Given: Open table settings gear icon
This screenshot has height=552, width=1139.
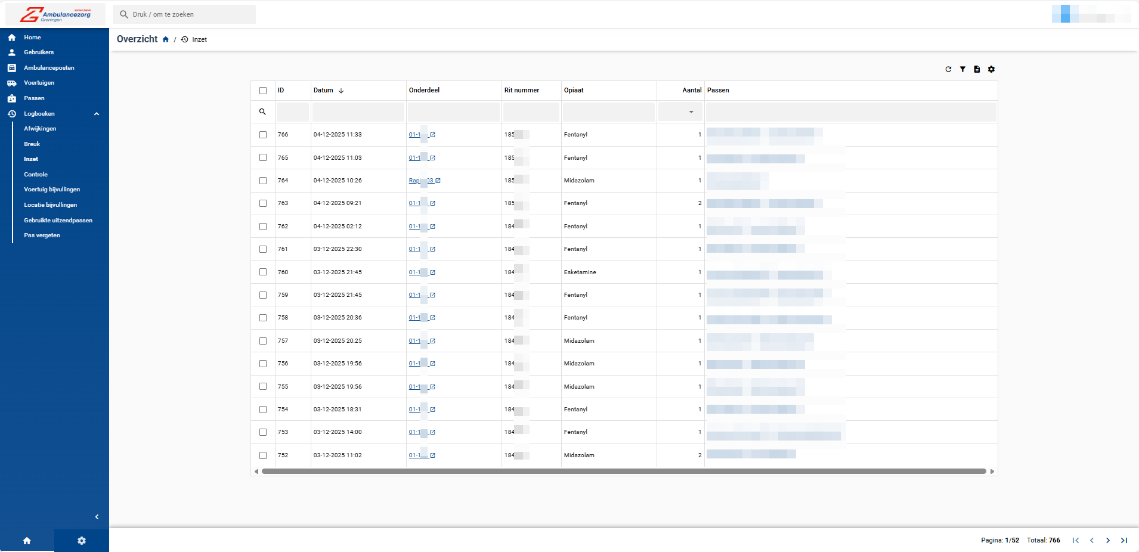Looking at the screenshot, I should coord(991,69).
